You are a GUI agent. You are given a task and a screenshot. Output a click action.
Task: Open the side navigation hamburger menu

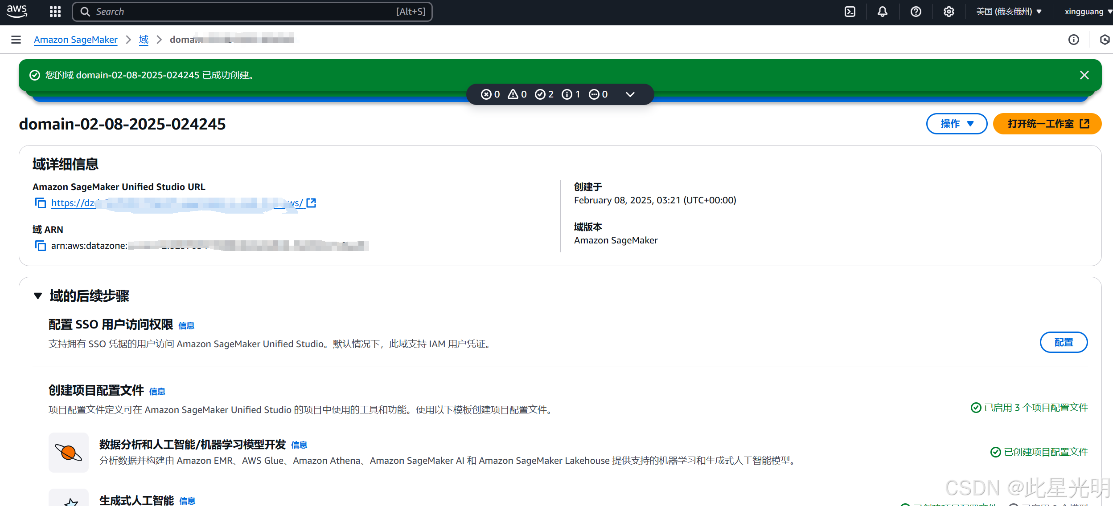click(16, 40)
